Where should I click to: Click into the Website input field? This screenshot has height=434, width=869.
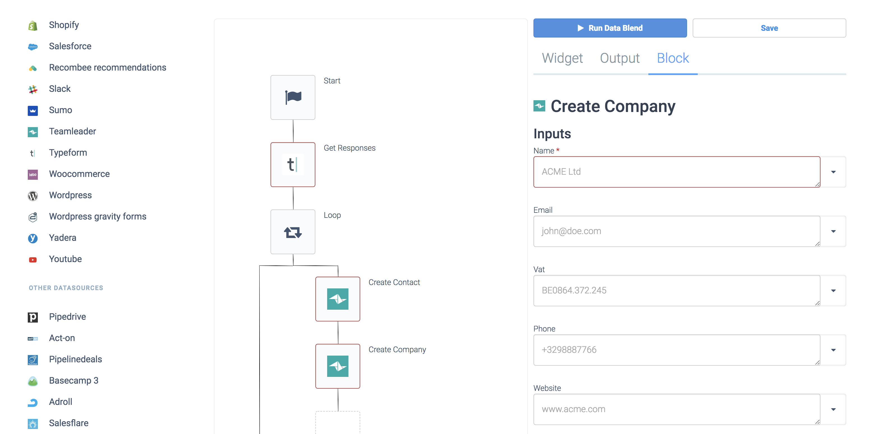coord(676,409)
